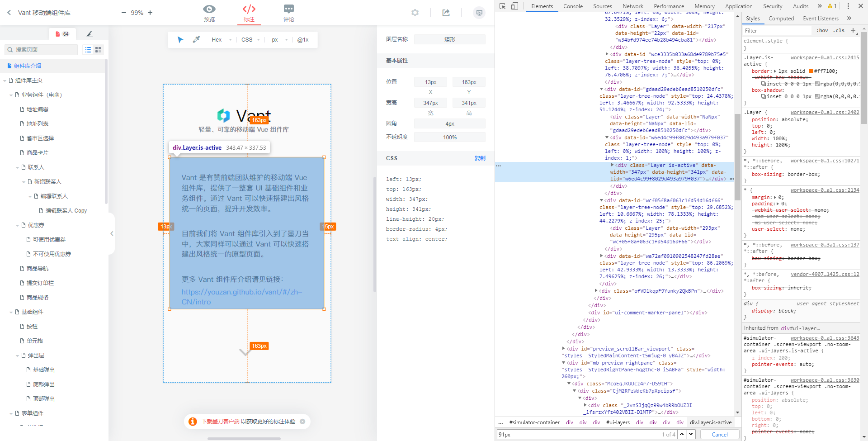Dismiss the download client notification

[x=302, y=422]
